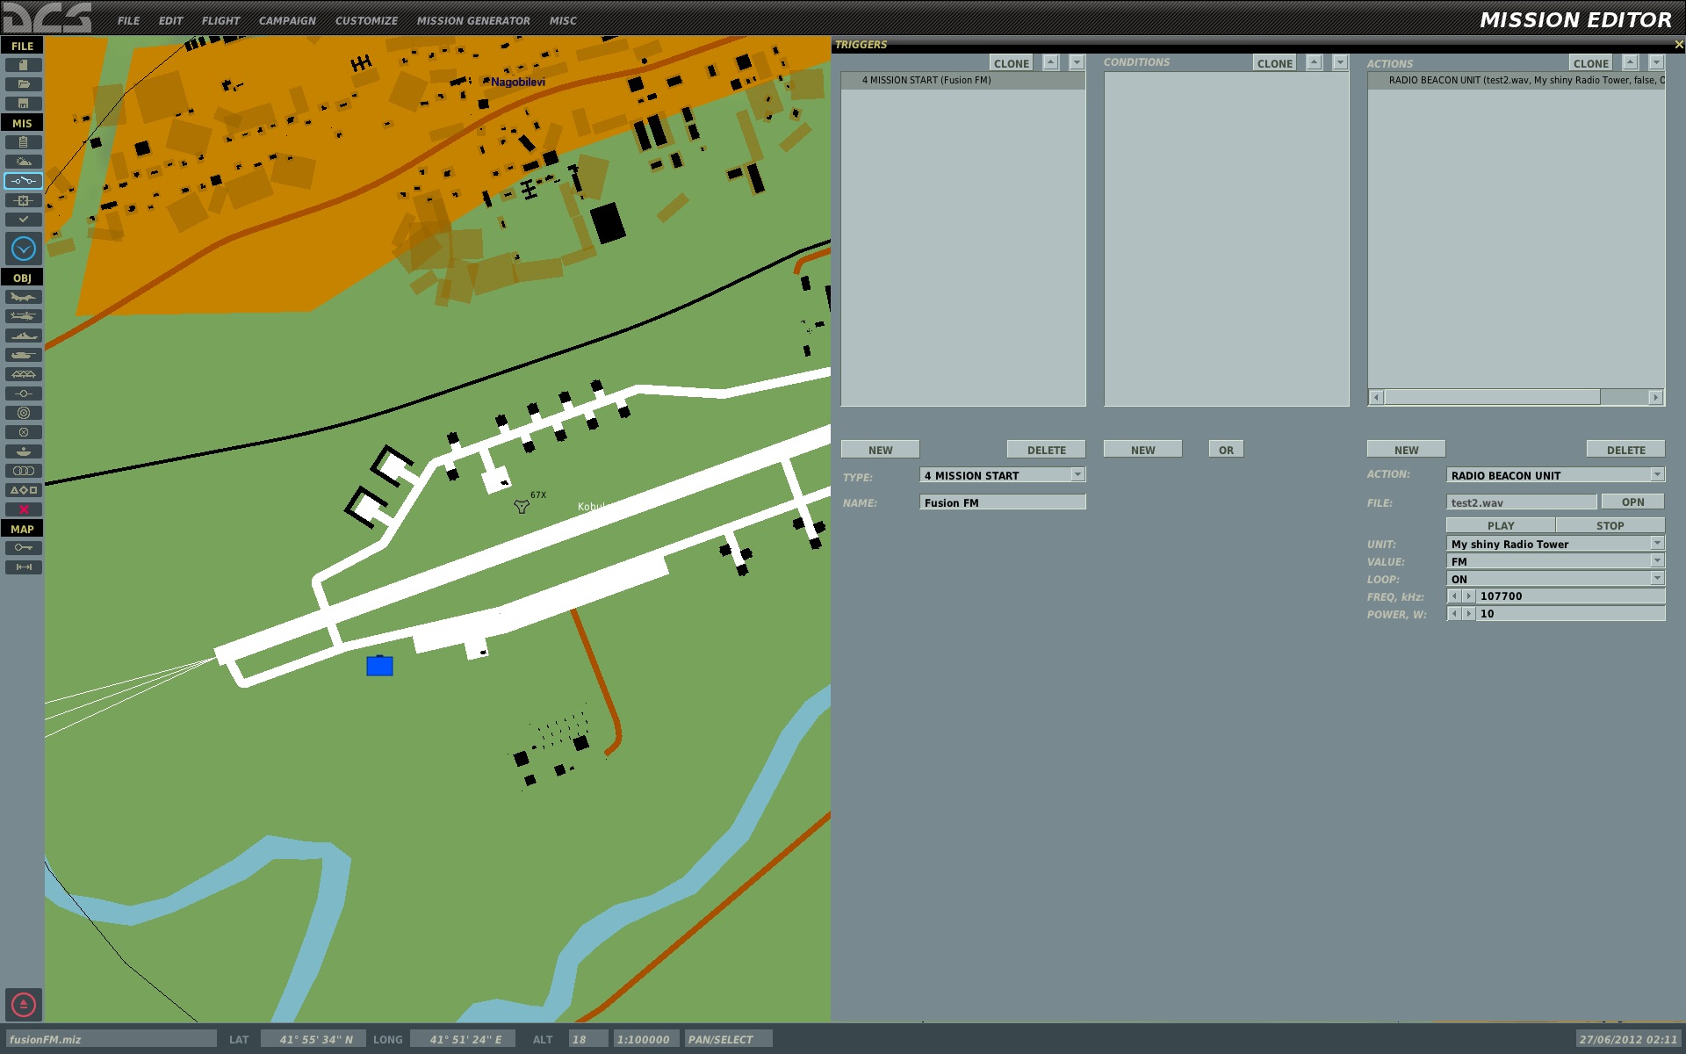Open mission file via folder icon

pos(24,84)
